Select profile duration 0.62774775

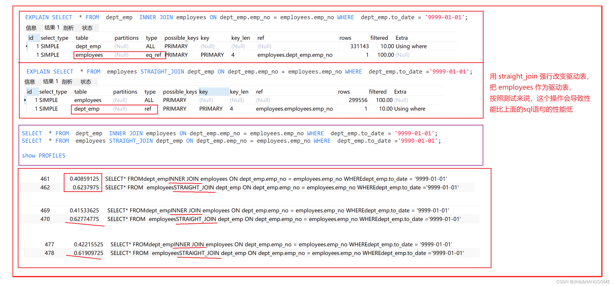[x=84, y=219]
